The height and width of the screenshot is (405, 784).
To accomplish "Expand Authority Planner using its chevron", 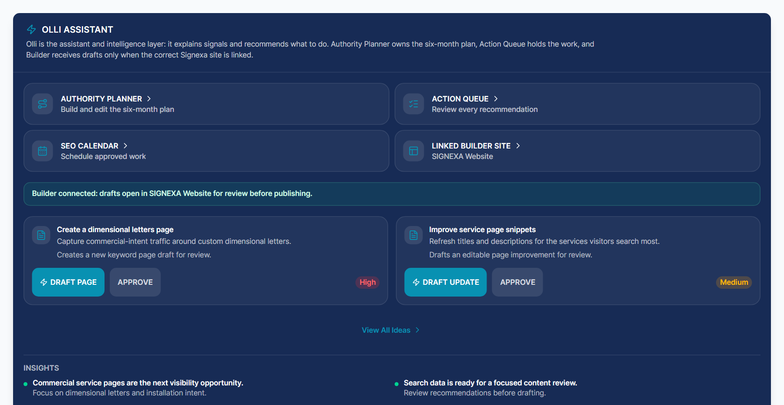I will (x=149, y=99).
